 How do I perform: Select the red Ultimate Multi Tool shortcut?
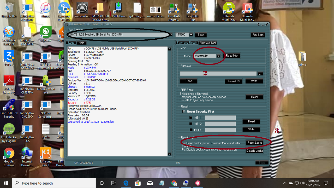(247, 12)
